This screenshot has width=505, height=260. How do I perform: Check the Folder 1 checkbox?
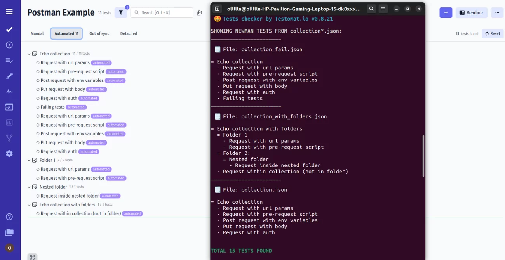pos(34,160)
